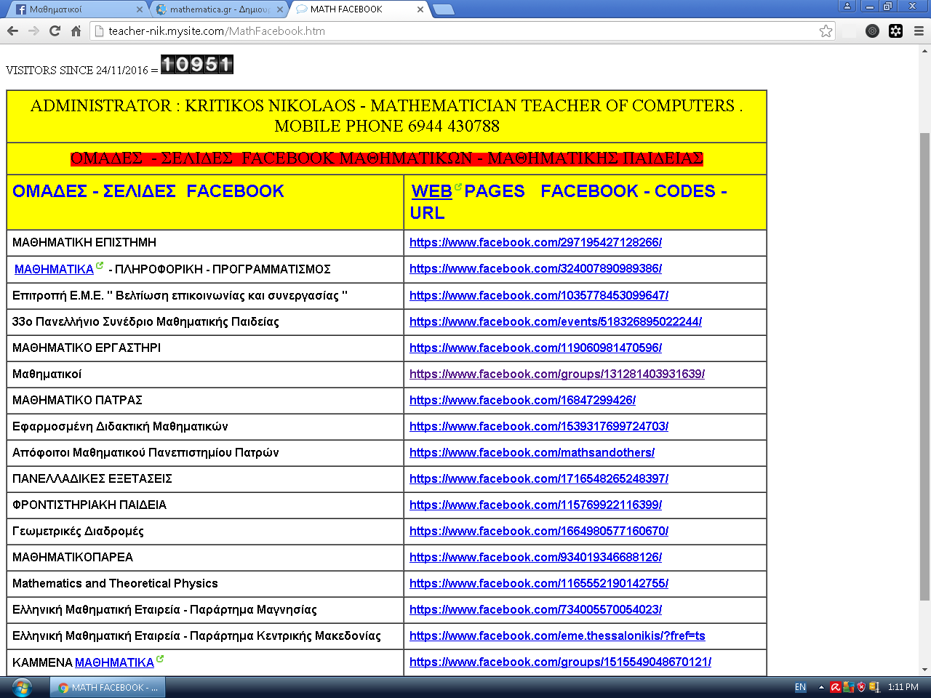Open Facebook link 115769922116399
The image size is (931, 698).
pyautogui.click(x=536, y=505)
